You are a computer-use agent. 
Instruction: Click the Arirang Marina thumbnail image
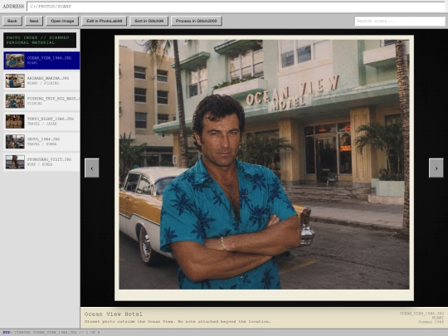(15, 80)
